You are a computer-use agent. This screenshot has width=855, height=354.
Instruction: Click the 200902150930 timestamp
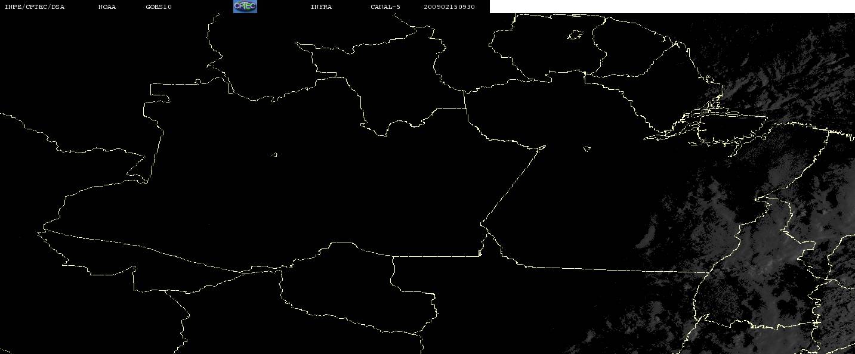[x=449, y=7]
